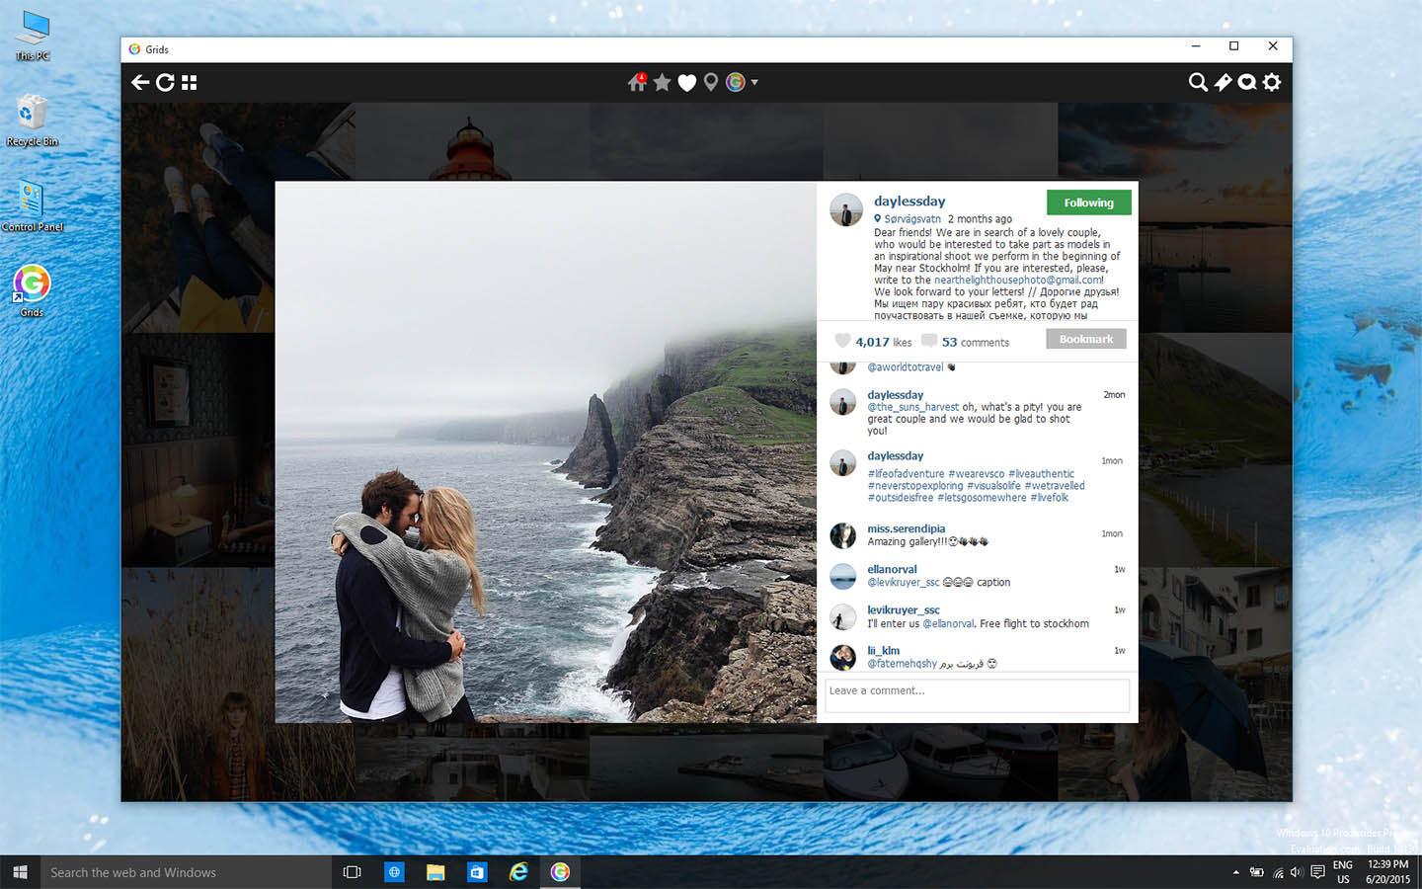Open the settings gear icon
The image size is (1422, 889).
pyautogui.click(x=1272, y=83)
